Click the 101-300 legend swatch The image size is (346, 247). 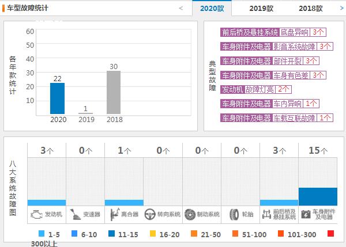pyautogui.click(x=281, y=233)
